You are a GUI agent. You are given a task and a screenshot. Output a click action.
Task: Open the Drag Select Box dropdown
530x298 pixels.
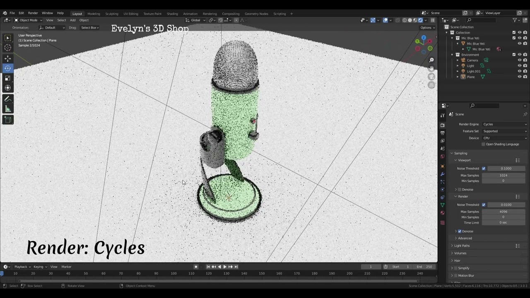click(90, 28)
